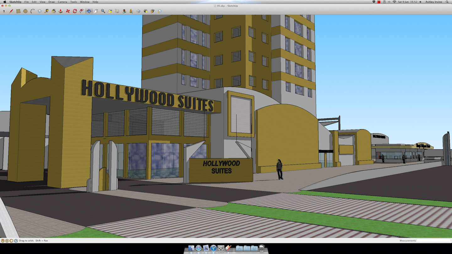Image resolution: width=452 pixels, height=254 pixels.
Task: Open the Help menu
Action: pyautogui.click(x=95, y=2)
